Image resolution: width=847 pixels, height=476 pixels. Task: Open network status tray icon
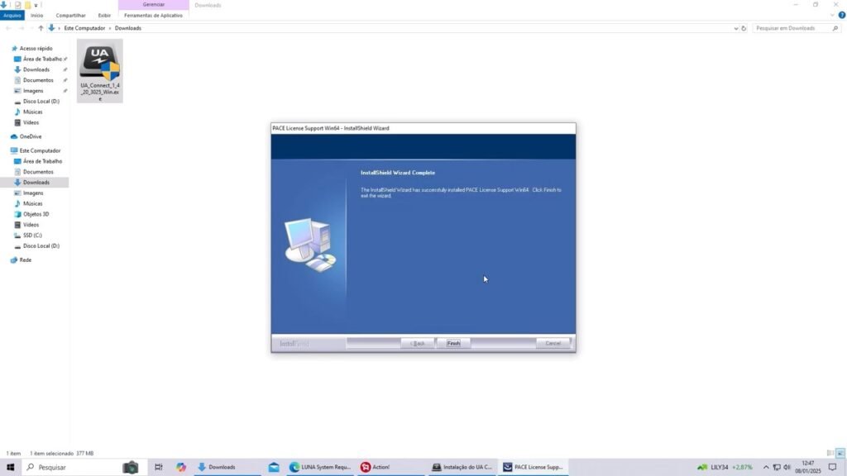(777, 468)
